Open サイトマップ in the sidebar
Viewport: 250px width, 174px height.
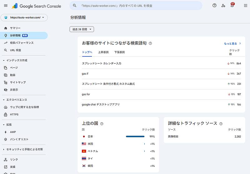point(24,82)
